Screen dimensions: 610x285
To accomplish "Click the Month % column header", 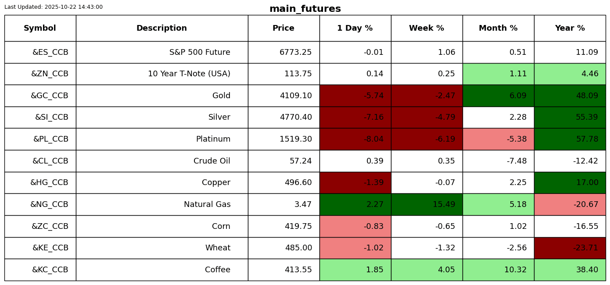I will click(x=498, y=28).
